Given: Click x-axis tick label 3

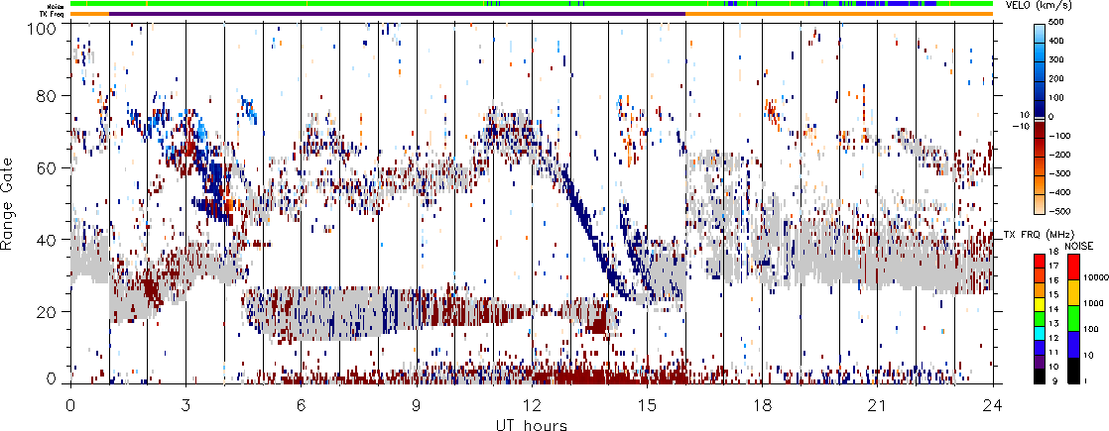Looking at the screenshot, I should [186, 405].
